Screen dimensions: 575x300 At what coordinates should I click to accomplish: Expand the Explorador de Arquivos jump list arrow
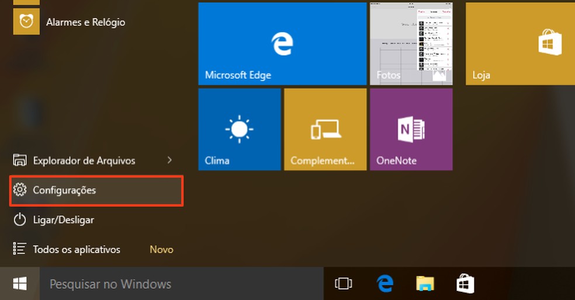coord(169,160)
